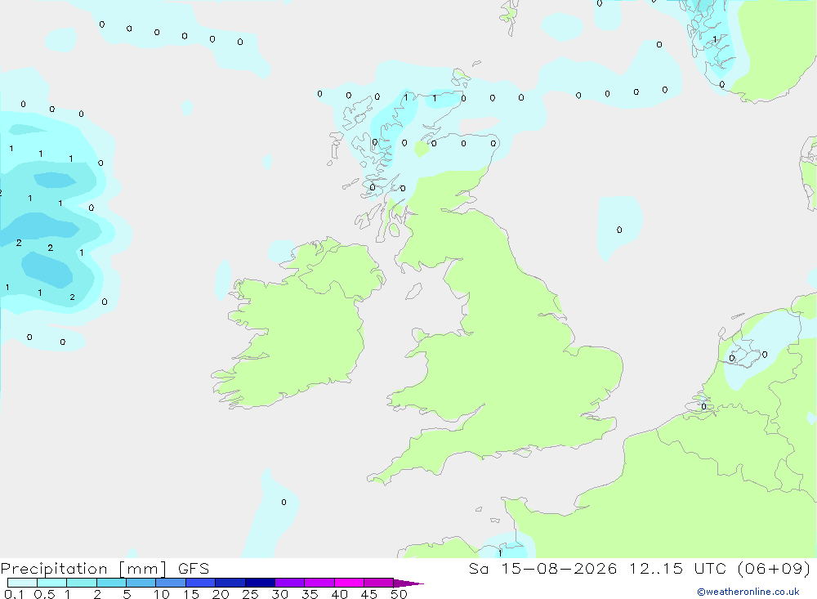Viewport: 817px width, 599px height.
Task: Choose the 40–45 mm magenta legend swatch
Action: point(349,583)
